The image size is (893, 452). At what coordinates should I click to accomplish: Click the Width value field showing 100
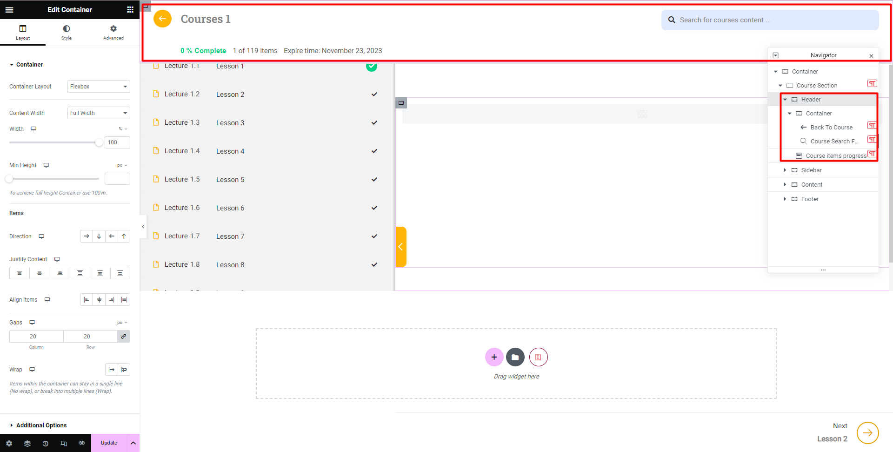117,142
